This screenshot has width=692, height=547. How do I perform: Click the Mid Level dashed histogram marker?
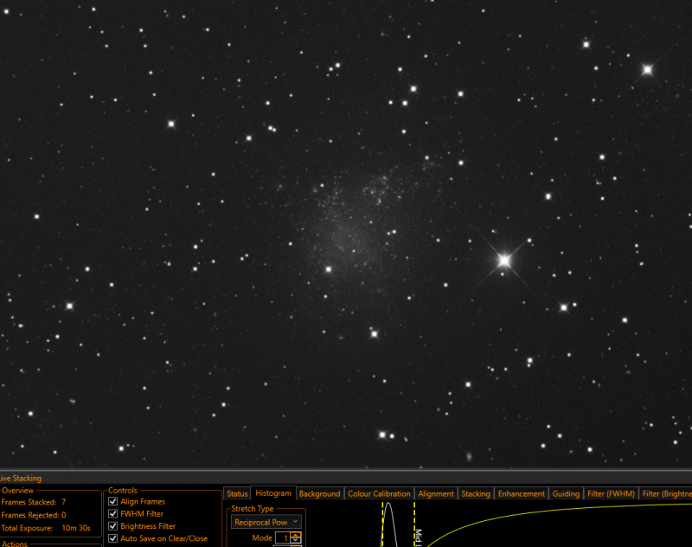tap(414, 524)
